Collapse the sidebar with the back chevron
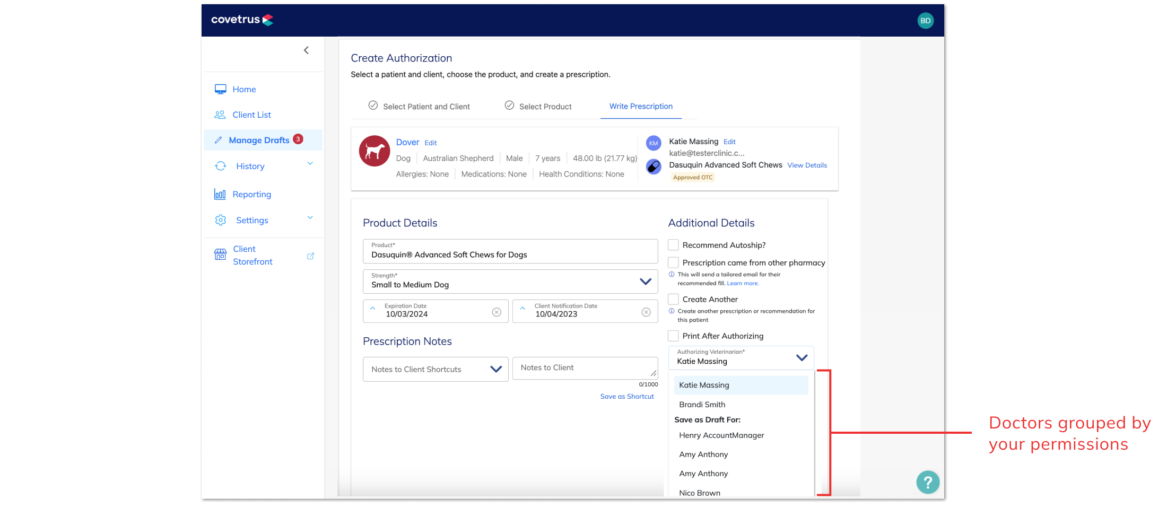Viewport: 1167px width, 508px height. (x=306, y=50)
